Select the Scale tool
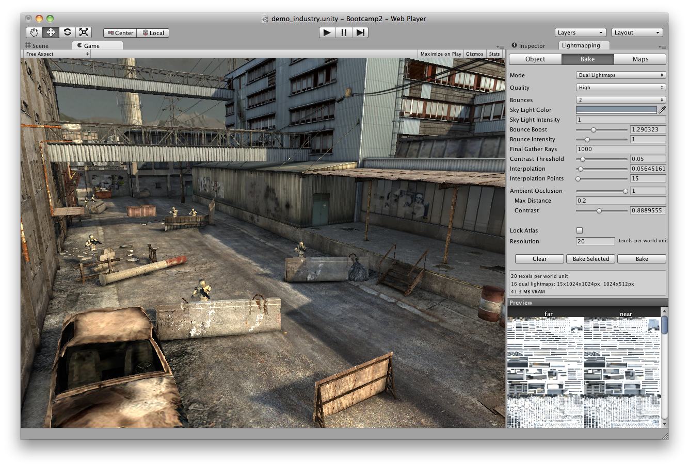 (84, 32)
